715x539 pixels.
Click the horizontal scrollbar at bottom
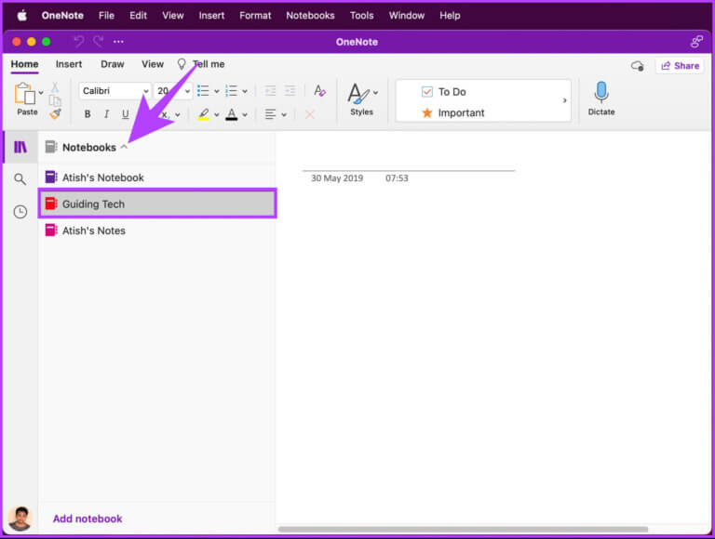coord(463,529)
